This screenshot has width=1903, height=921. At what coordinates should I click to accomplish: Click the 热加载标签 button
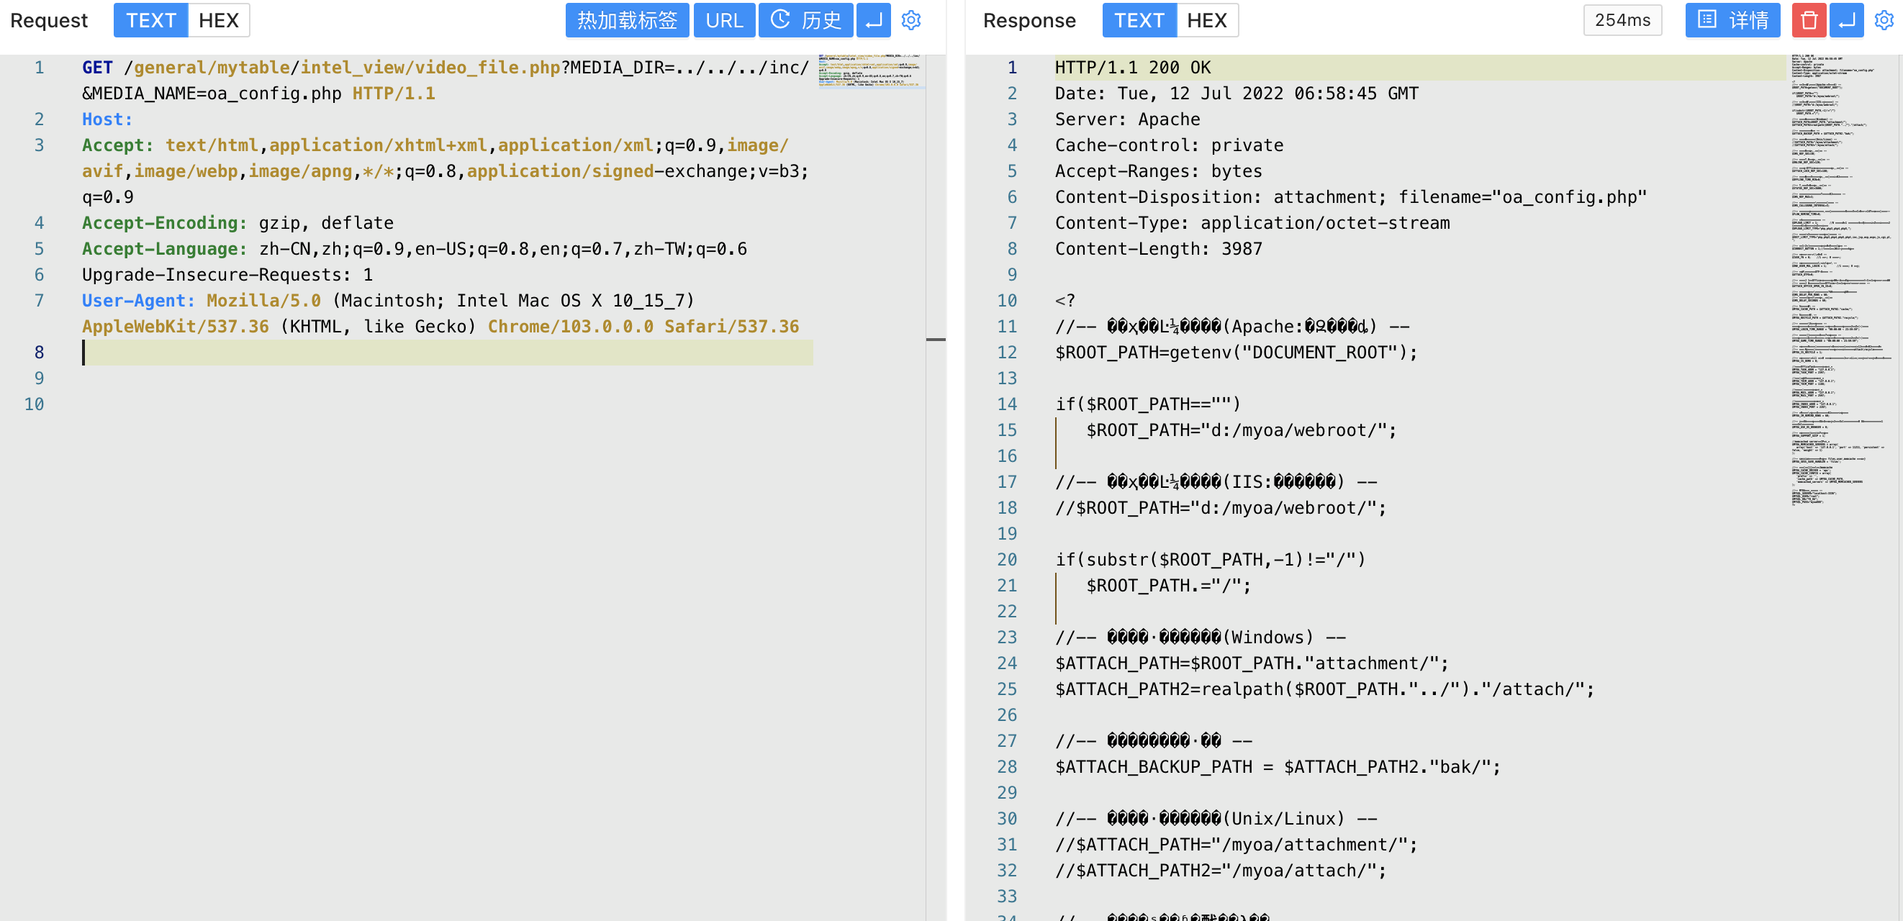[x=626, y=20]
